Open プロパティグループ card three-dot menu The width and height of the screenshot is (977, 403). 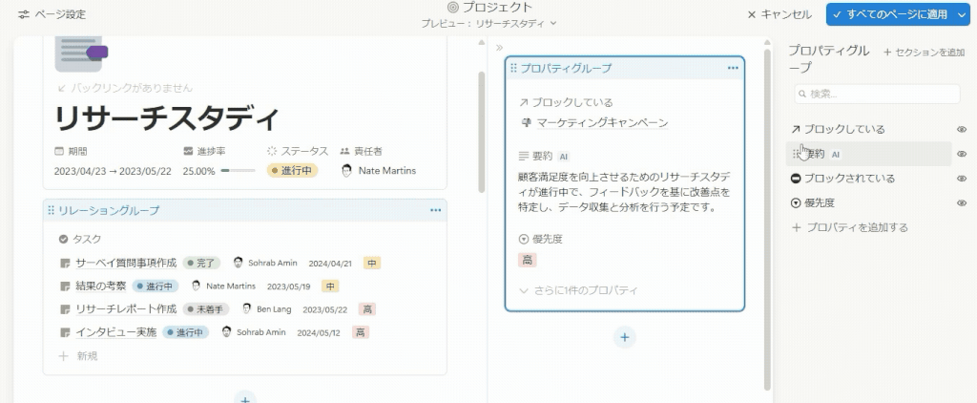[x=734, y=68]
